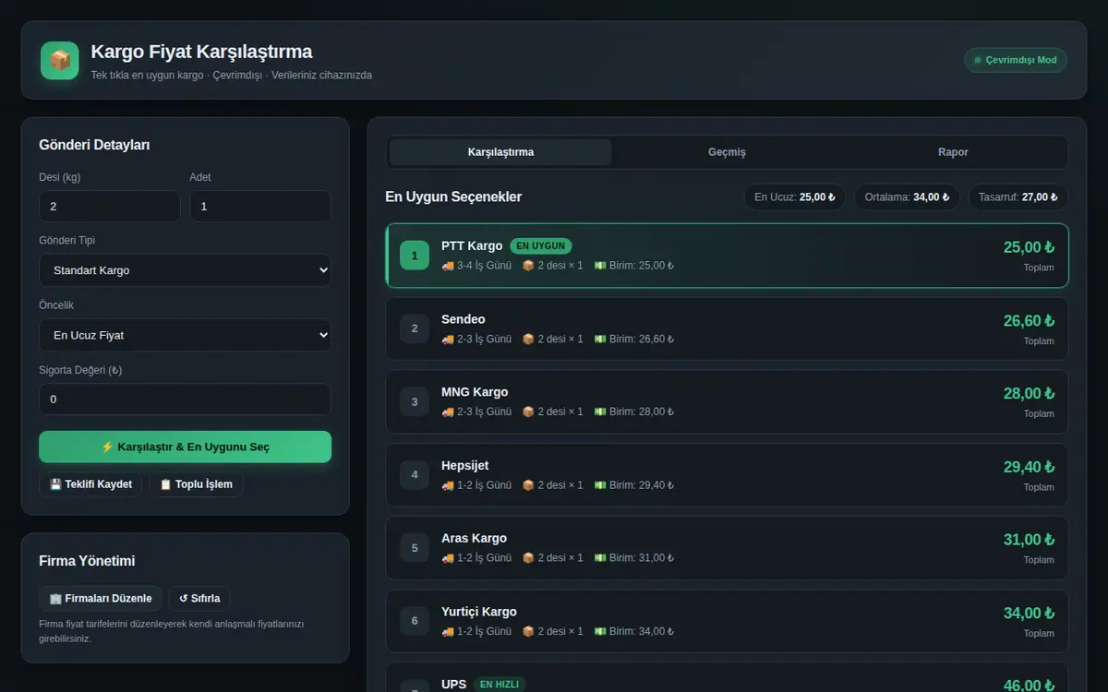Click the Tasarruf 27,00 ₺ stat chip
This screenshot has width=1108, height=692.
pyautogui.click(x=1018, y=197)
